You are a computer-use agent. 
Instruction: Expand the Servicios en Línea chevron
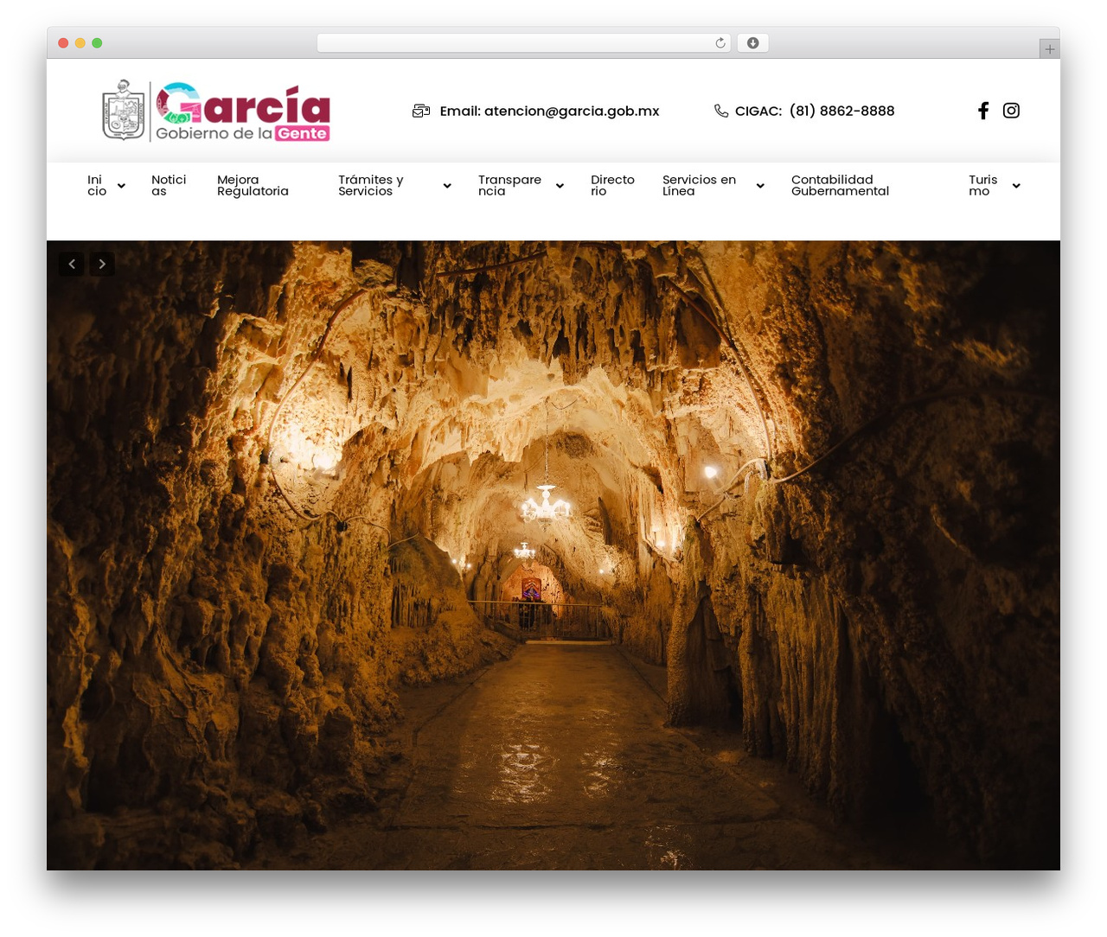760,186
